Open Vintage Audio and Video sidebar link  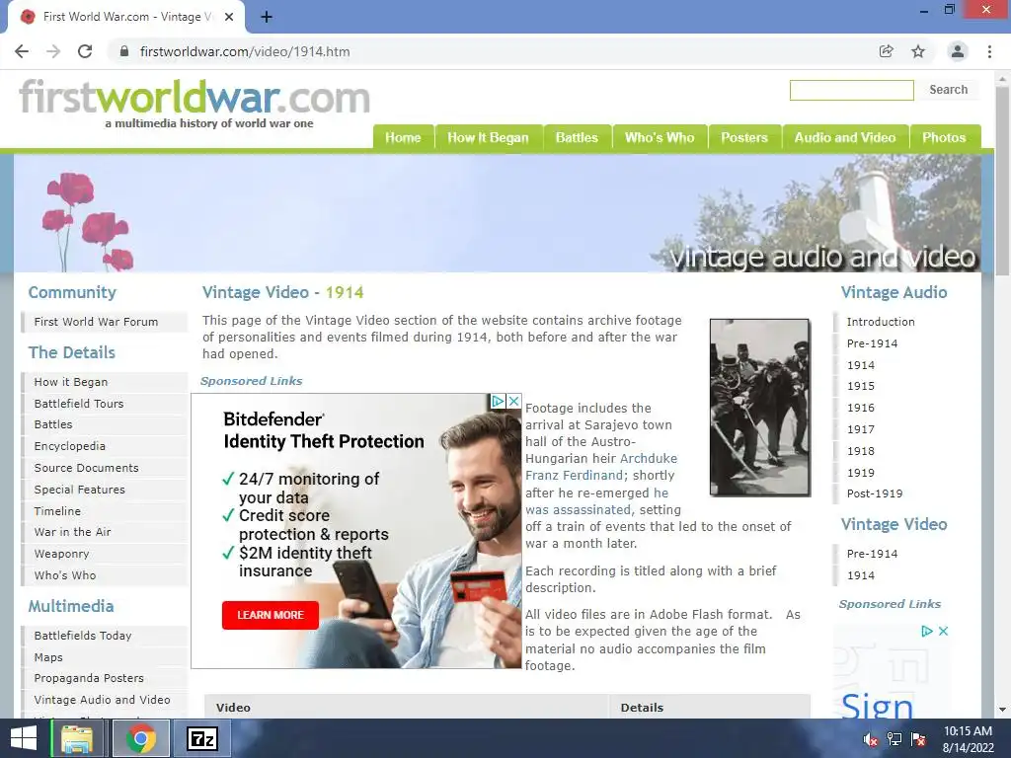click(102, 700)
